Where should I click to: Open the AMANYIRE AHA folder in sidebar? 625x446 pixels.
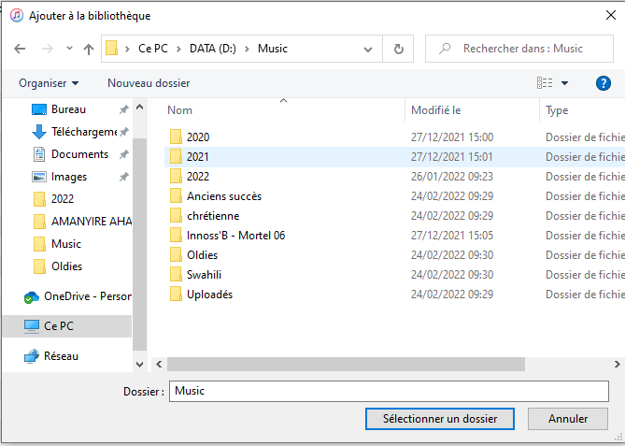click(x=83, y=221)
